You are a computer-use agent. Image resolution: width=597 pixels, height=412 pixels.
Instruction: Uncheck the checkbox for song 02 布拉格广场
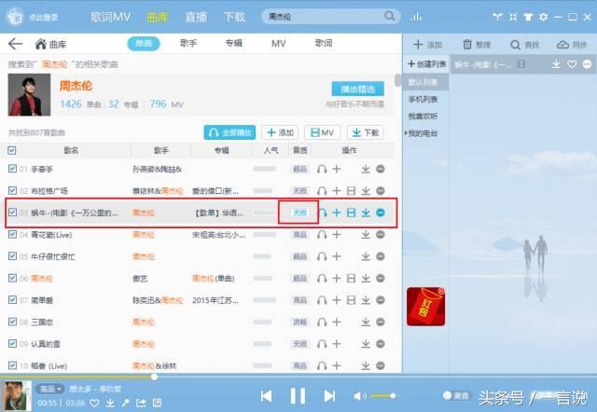click(12, 190)
